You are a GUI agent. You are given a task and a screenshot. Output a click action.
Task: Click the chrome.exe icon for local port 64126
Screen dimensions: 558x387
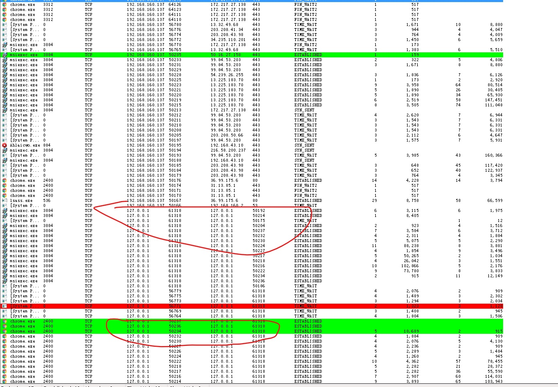(5, 4)
